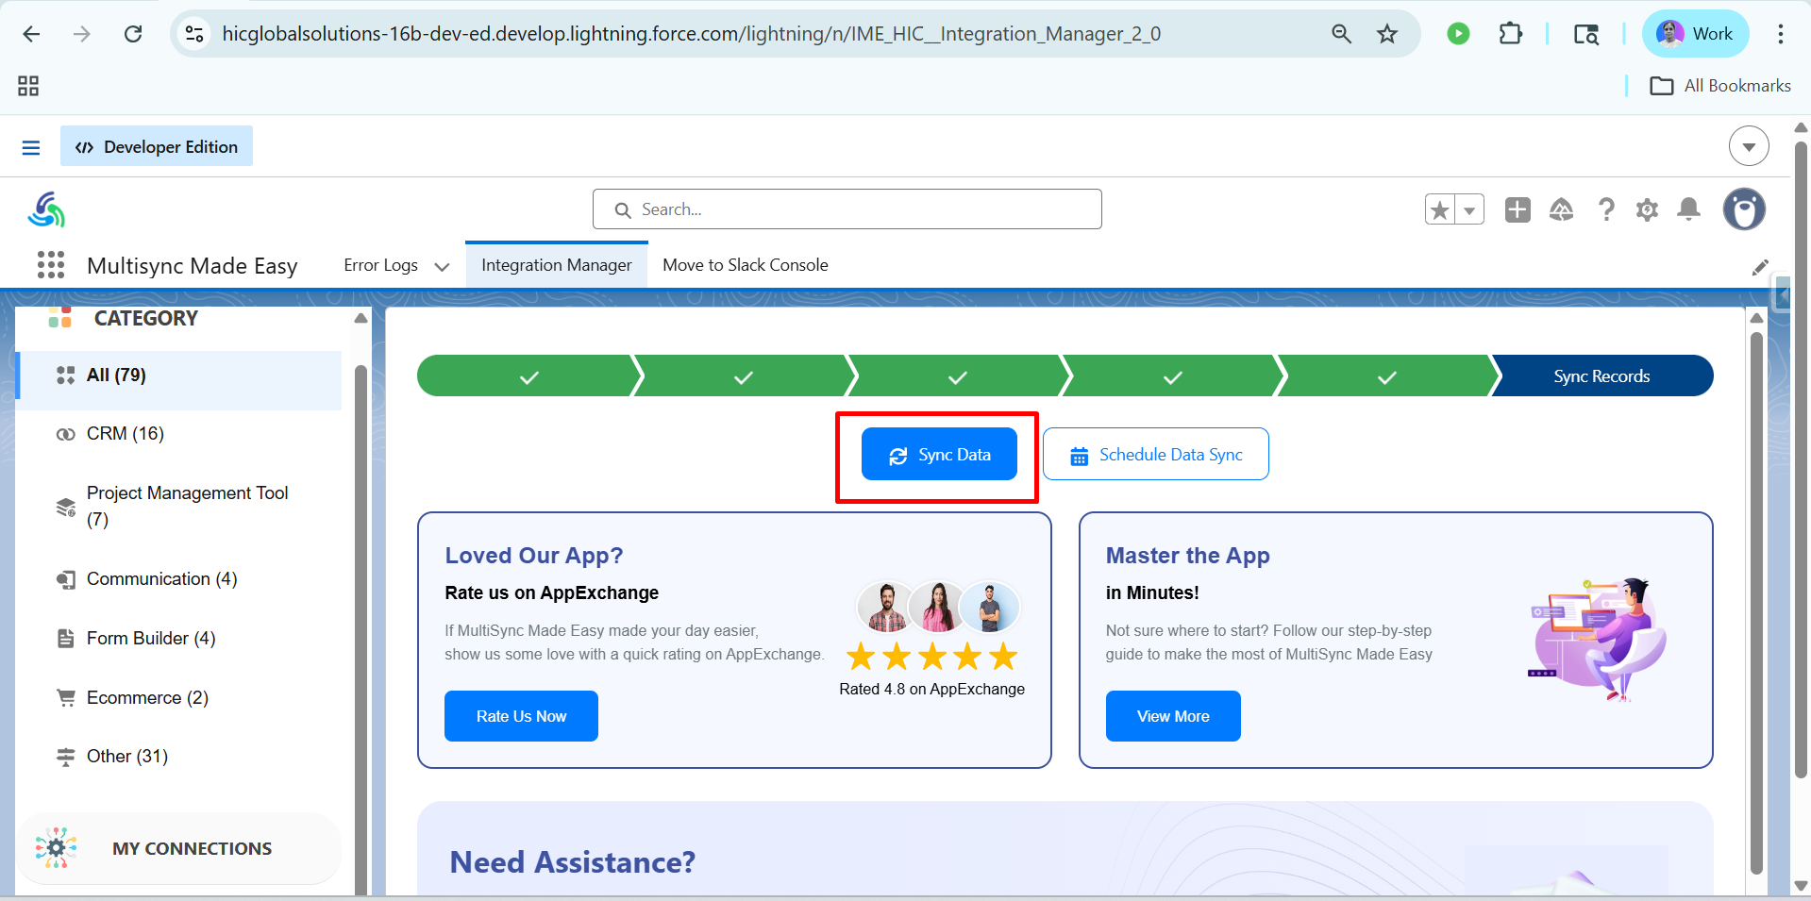Viewport: 1811px width, 901px height.
Task: Open site information icon in address bar
Action: (x=194, y=34)
